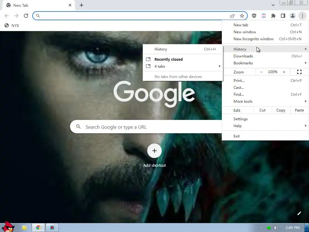Click the forward navigation arrow

pos(16,16)
